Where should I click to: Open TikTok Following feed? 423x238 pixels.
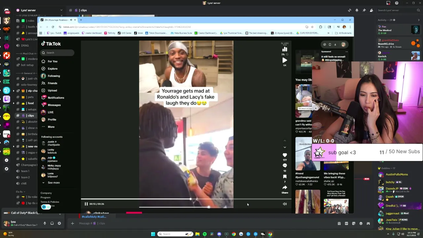click(x=51, y=76)
